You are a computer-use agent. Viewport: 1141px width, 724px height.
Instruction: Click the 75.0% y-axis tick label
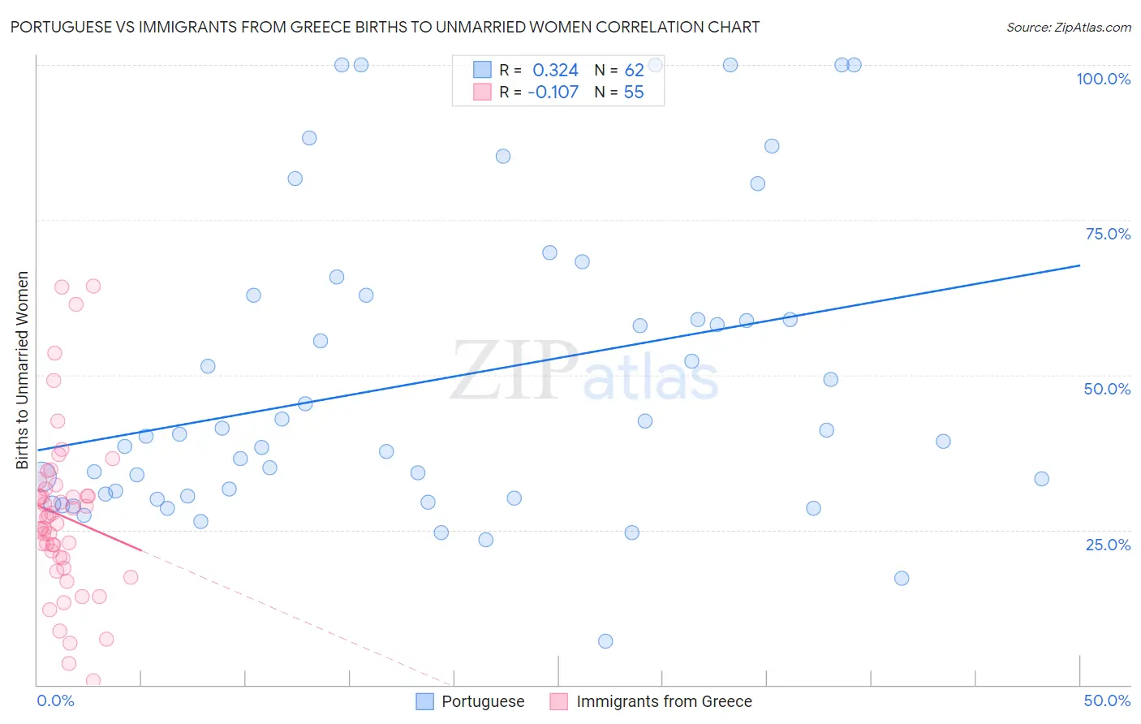[x=1108, y=234]
